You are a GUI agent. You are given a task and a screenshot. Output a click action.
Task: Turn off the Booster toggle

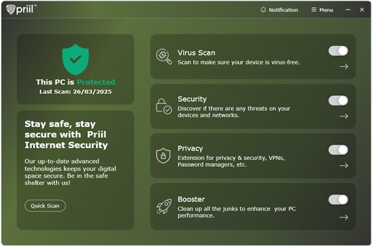[338, 199]
